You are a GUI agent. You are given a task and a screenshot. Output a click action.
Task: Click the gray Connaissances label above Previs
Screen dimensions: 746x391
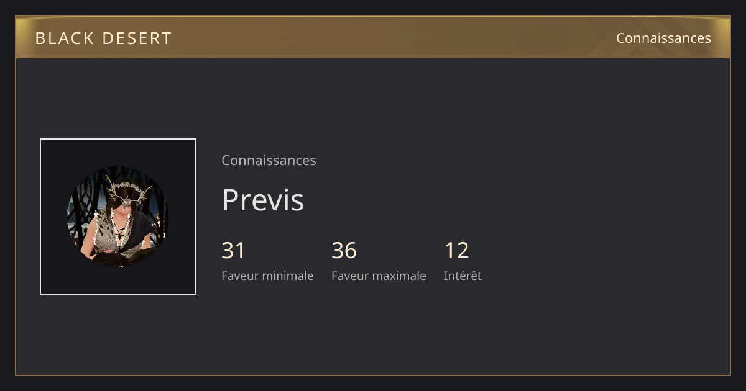pyautogui.click(x=269, y=160)
